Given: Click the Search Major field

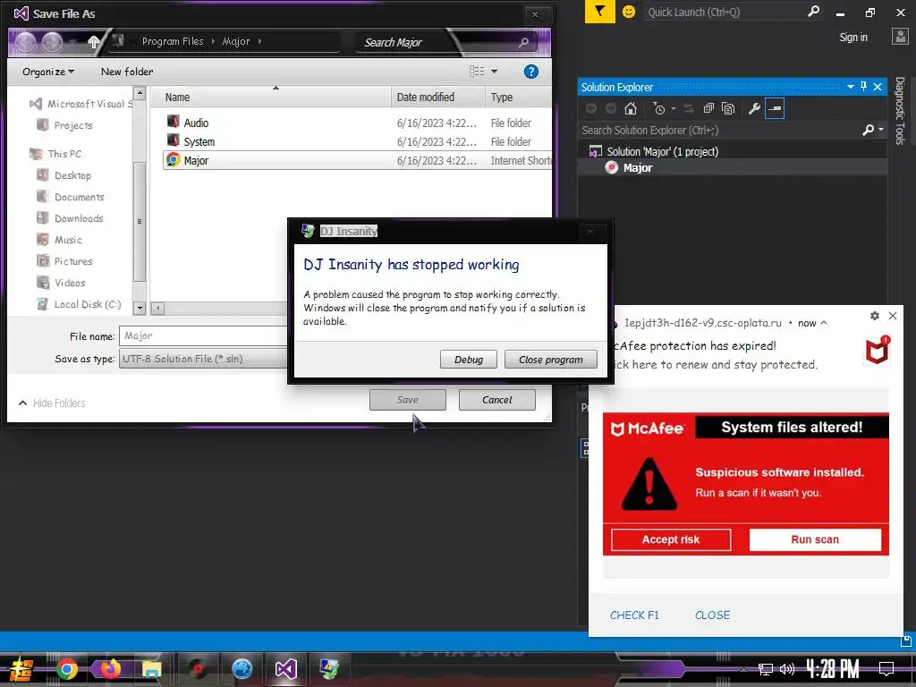Looking at the screenshot, I should pyautogui.click(x=439, y=42).
